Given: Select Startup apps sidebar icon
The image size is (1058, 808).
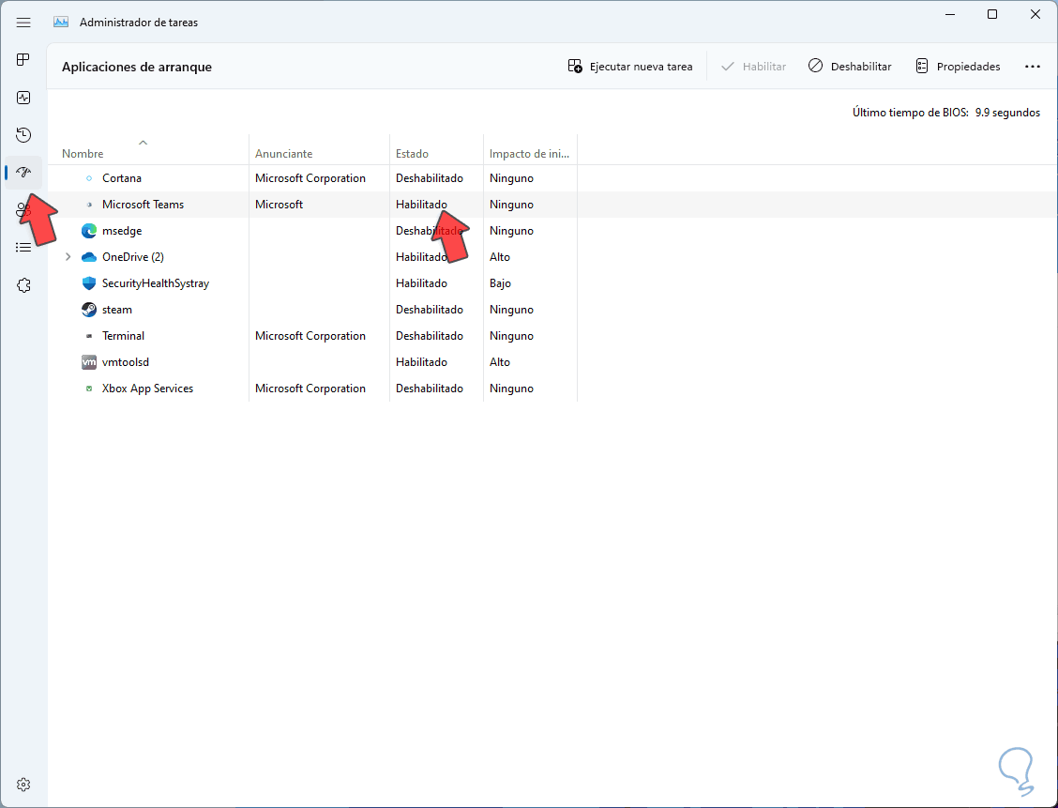Looking at the screenshot, I should tap(23, 173).
